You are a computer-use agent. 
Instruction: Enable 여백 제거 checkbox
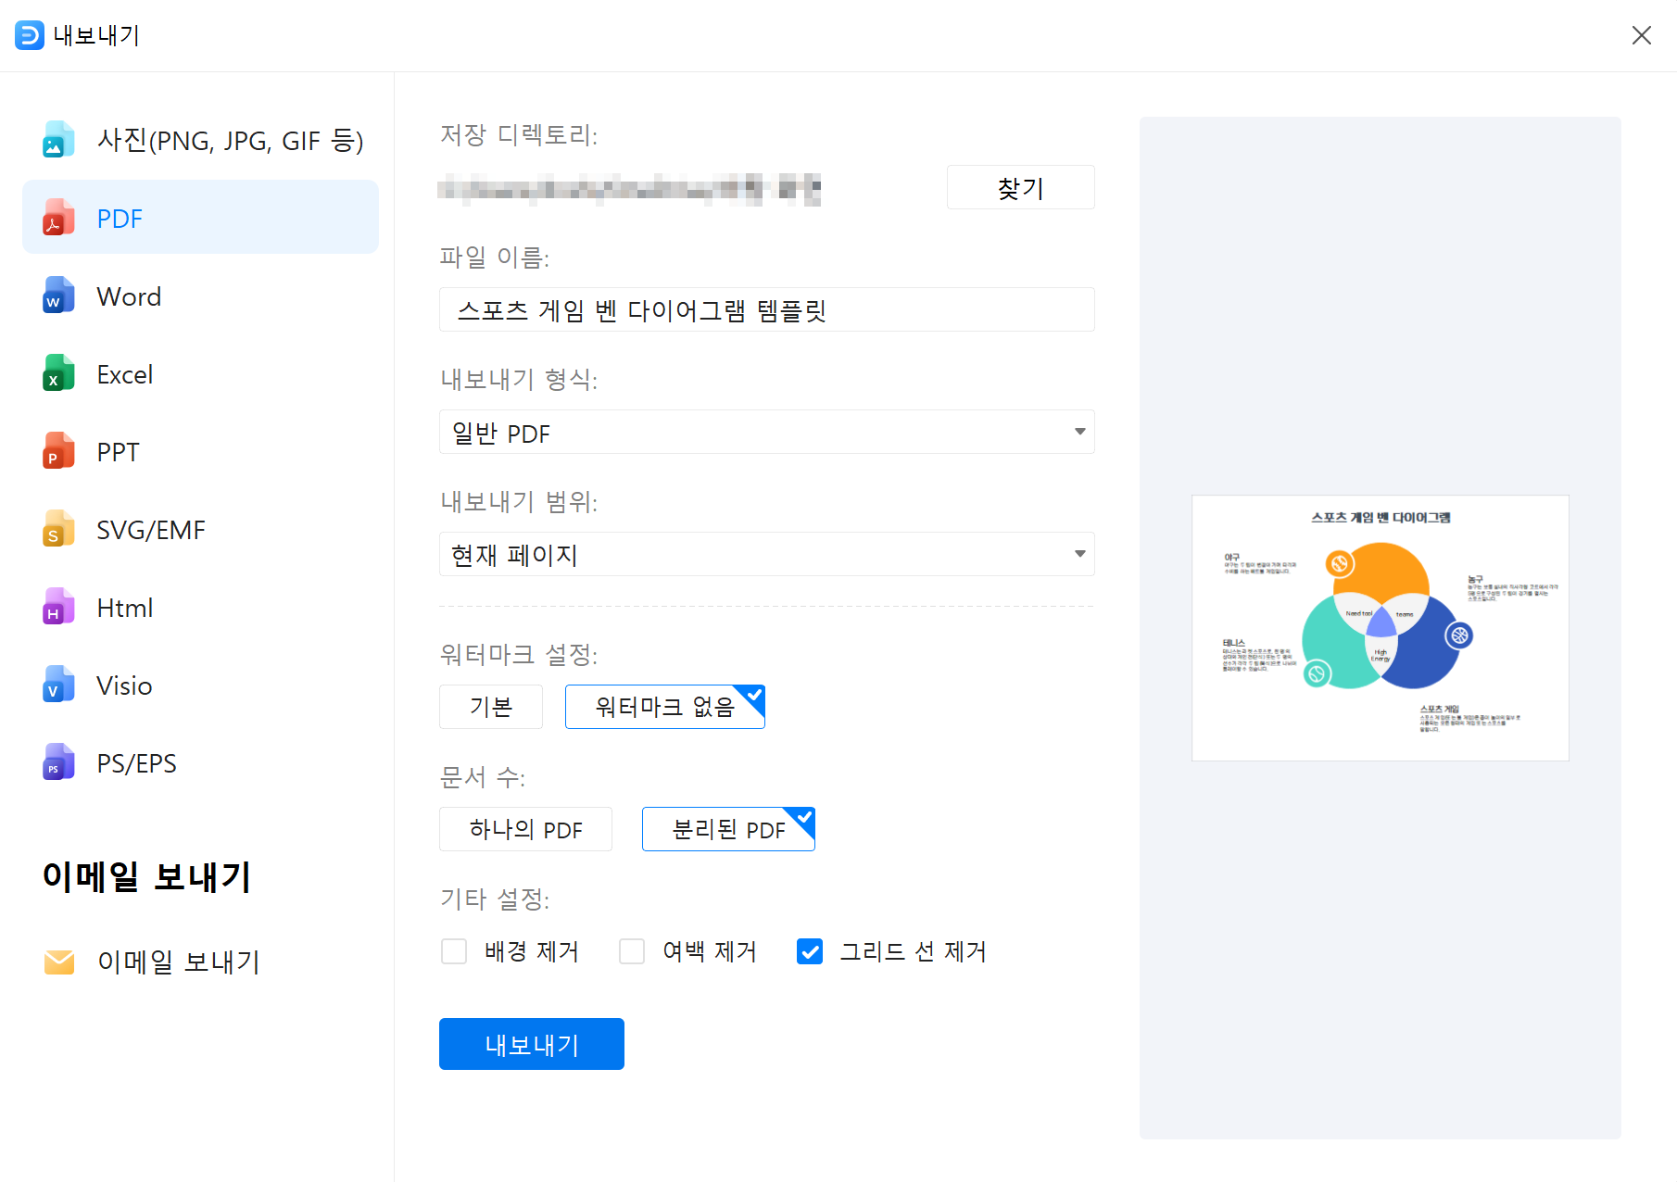[x=632, y=951]
